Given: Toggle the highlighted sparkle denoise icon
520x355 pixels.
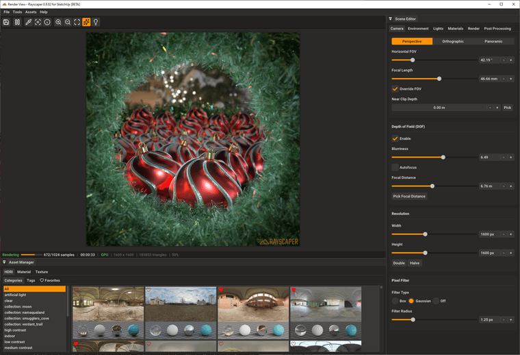Looking at the screenshot, I should coord(86,22).
